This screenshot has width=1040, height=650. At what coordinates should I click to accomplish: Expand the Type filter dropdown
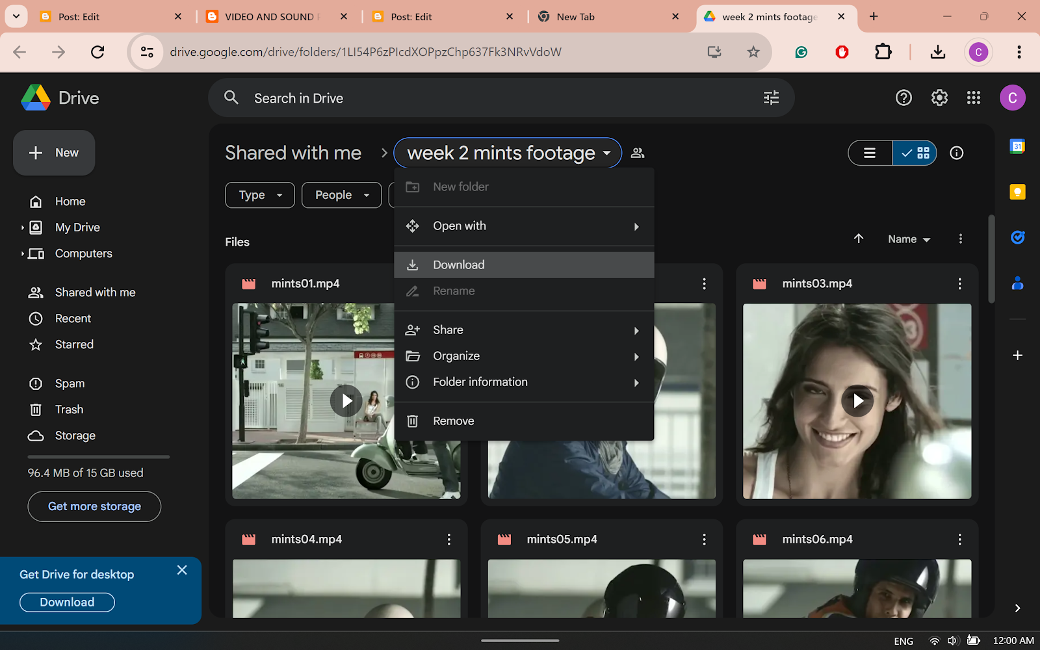tap(260, 195)
